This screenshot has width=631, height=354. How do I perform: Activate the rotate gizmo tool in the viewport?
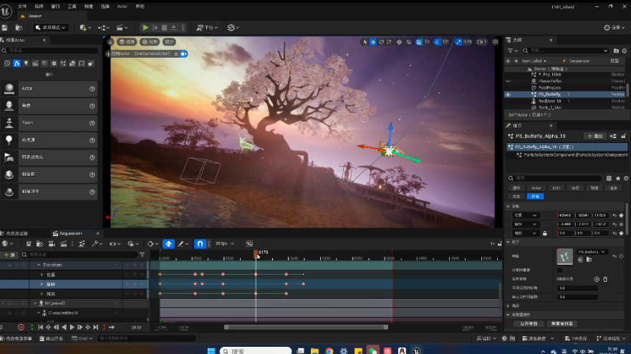(x=381, y=41)
